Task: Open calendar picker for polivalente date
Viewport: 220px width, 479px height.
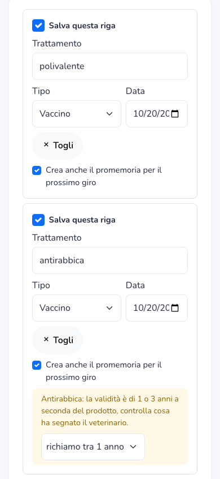Action: coord(175,114)
